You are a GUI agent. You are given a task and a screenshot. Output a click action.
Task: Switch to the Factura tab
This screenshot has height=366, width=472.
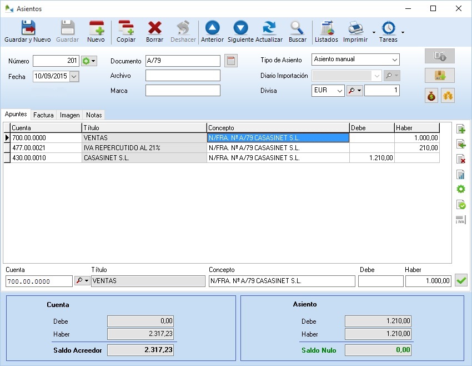pyautogui.click(x=43, y=115)
